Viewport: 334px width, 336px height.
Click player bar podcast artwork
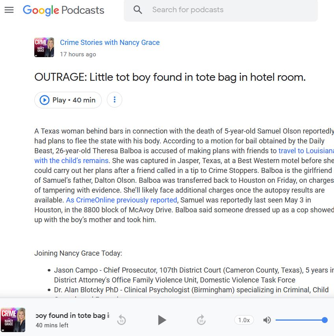tap(13, 320)
